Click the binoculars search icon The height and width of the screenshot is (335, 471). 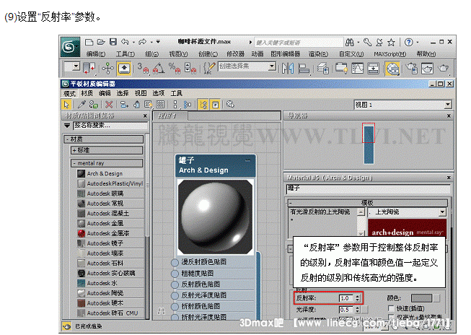(350, 43)
